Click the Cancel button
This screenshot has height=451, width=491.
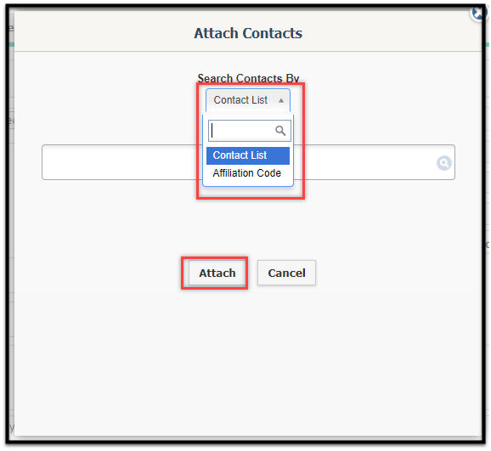click(x=286, y=273)
